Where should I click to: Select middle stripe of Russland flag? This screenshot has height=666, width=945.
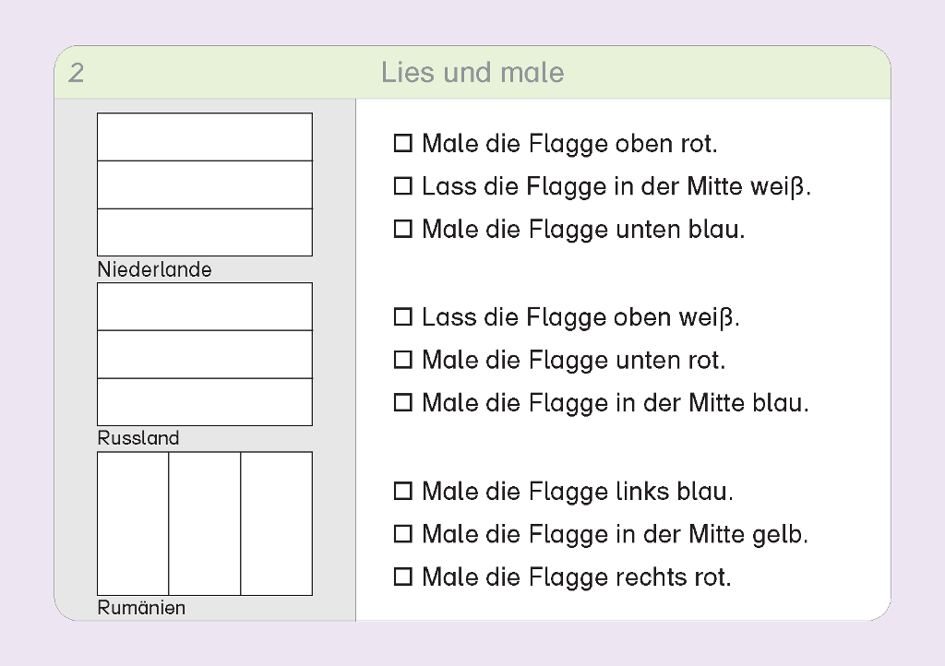[204, 354]
